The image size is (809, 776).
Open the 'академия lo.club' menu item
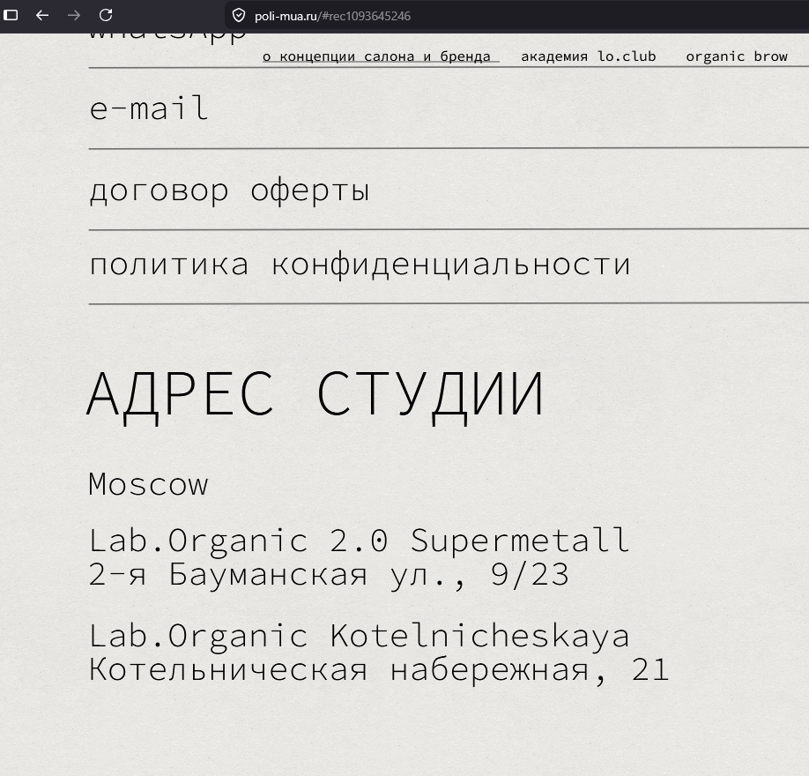point(589,56)
